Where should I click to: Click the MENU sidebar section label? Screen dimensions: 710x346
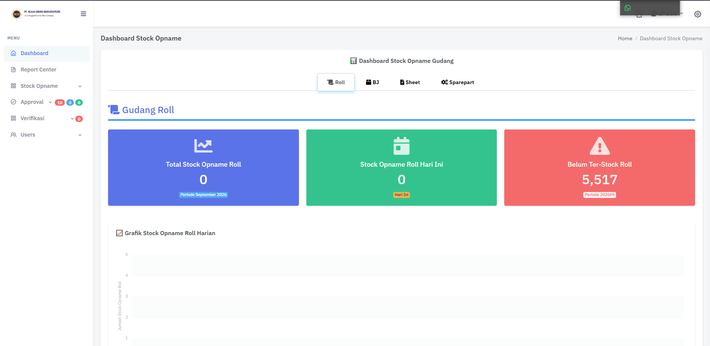tap(13, 38)
